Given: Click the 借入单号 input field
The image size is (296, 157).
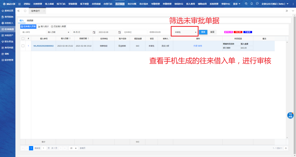Looking at the screenshot, I should pyautogui.click(x=32, y=32).
